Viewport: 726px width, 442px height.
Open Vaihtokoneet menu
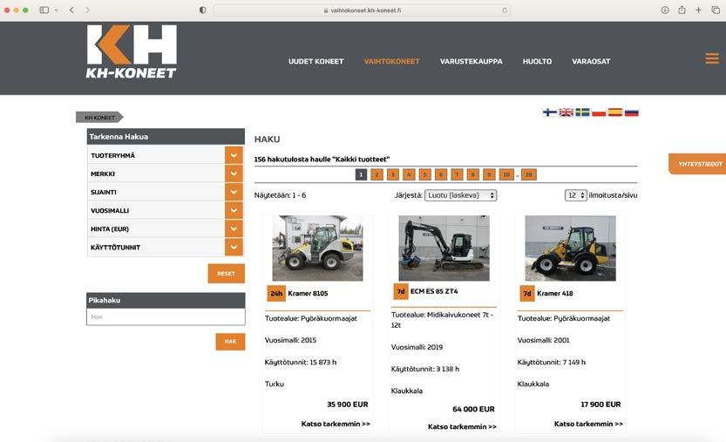[x=391, y=61]
